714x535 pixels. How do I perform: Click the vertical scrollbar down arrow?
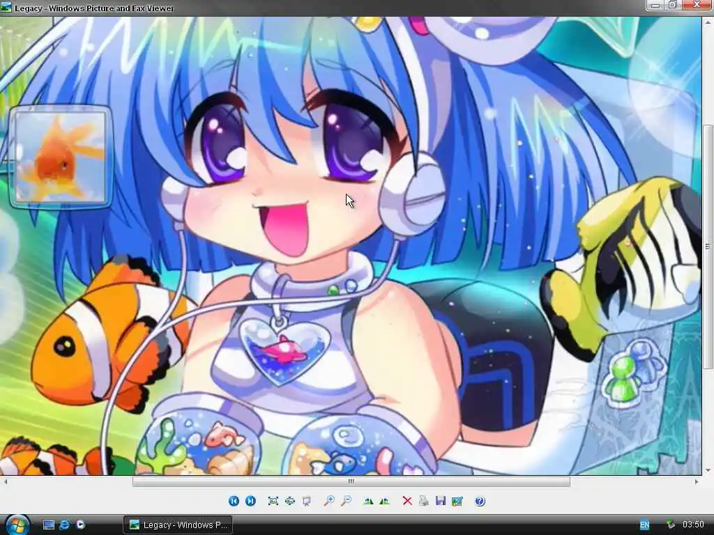pos(708,470)
